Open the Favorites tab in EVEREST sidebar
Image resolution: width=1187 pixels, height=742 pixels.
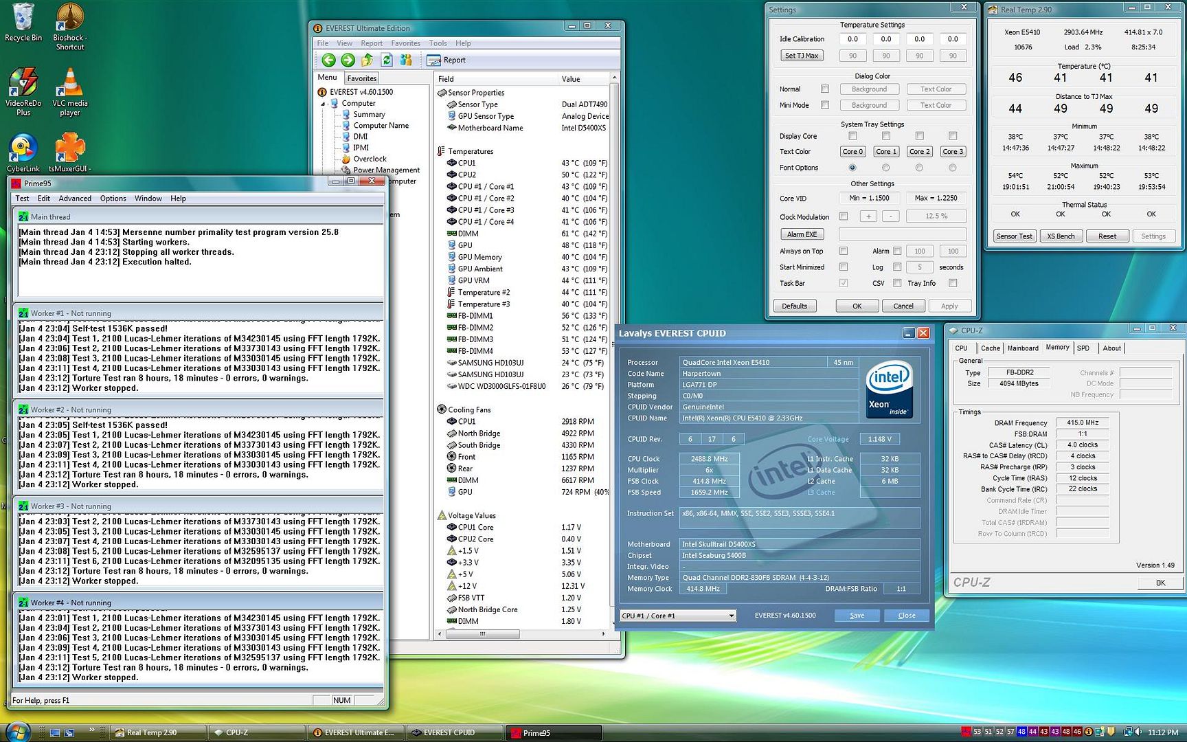click(x=361, y=78)
